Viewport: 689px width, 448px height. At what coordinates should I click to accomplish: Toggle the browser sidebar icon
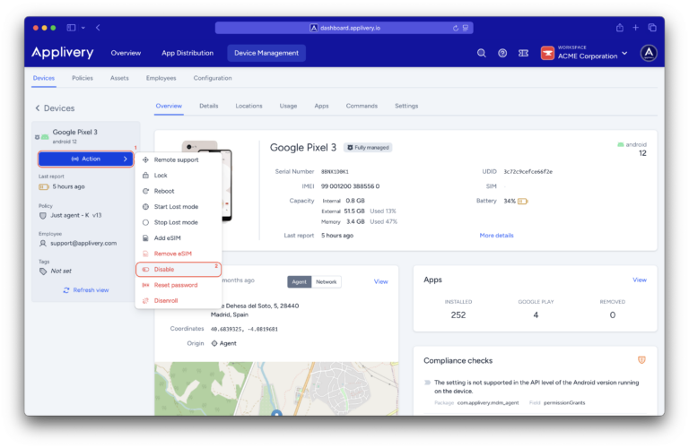pyautogui.click(x=71, y=28)
